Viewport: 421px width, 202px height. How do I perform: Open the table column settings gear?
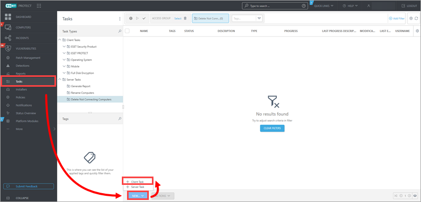tap(417, 31)
